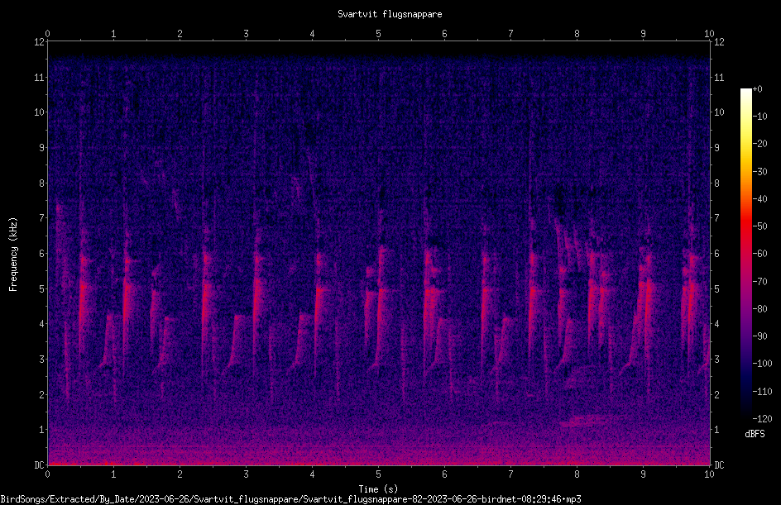Click the '8' tick on the right frequency axis

(716, 183)
